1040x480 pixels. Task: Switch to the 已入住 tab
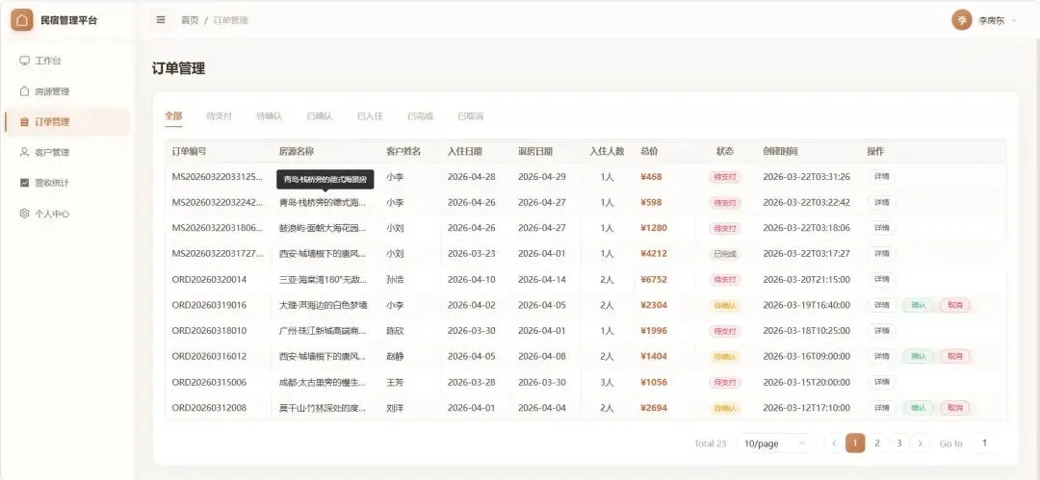tap(370, 116)
